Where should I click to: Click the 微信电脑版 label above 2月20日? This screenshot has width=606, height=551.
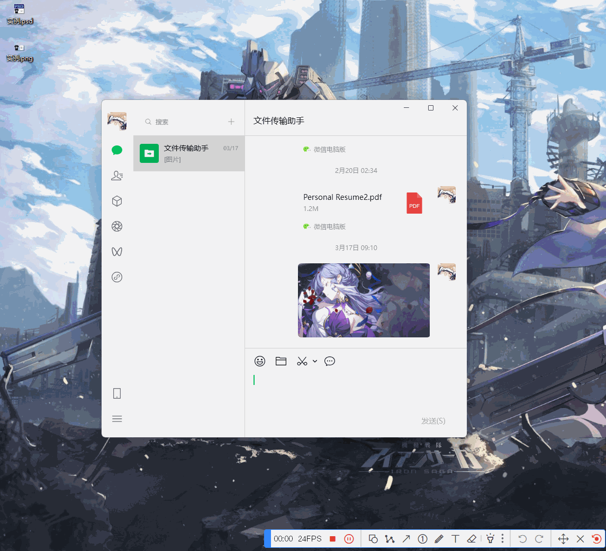point(329,150)
